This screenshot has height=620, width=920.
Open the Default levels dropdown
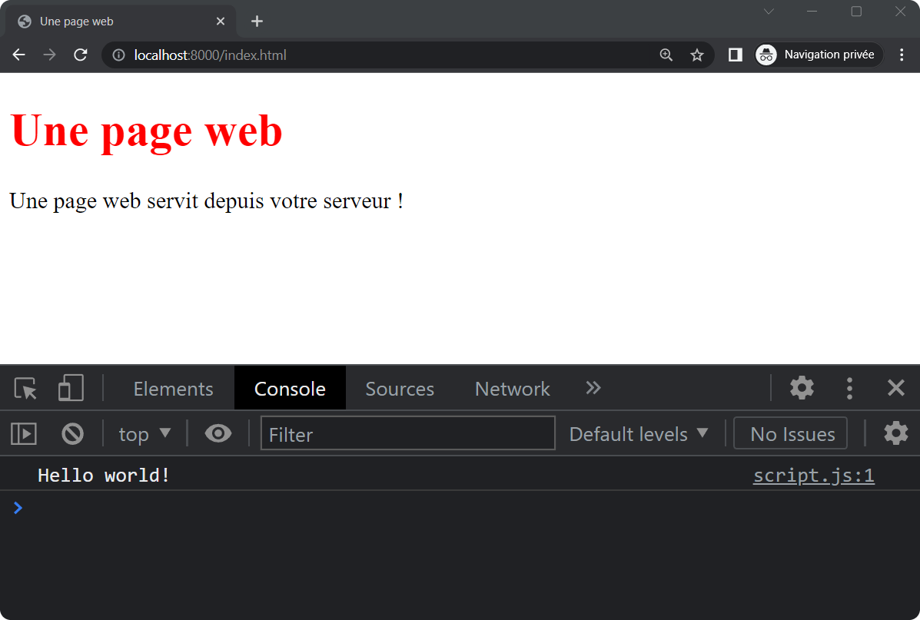(639, 434)
